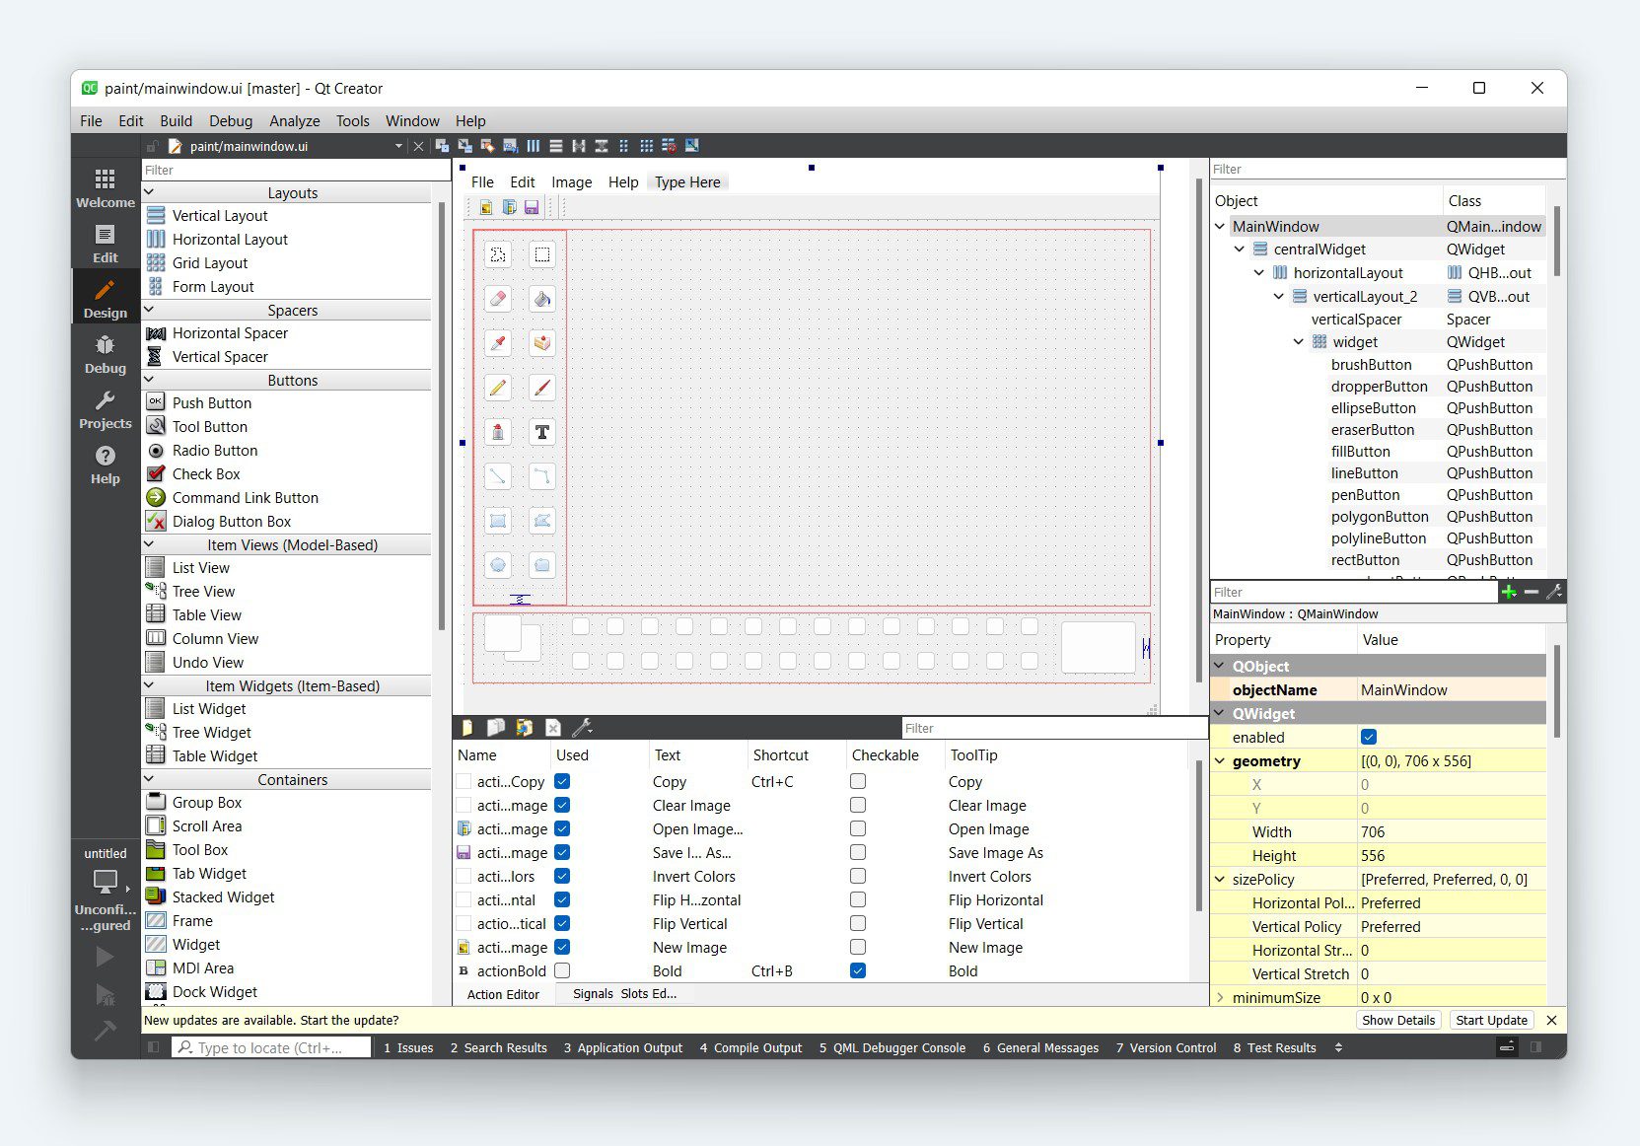
Task: Open the Build menu
Action: click(x=177, y=120)
